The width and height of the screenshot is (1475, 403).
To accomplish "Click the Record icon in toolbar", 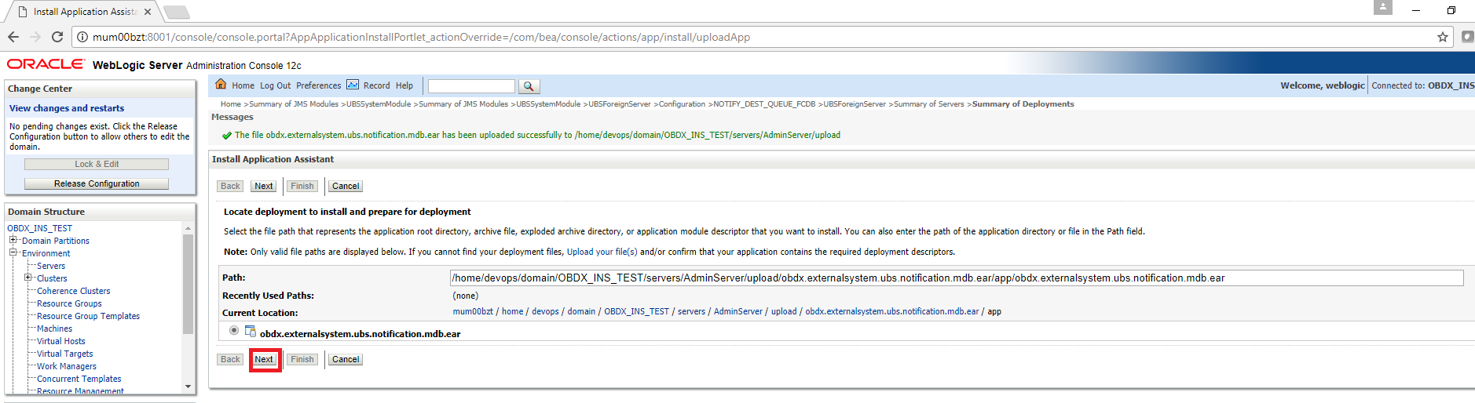I will pos(353,85).
